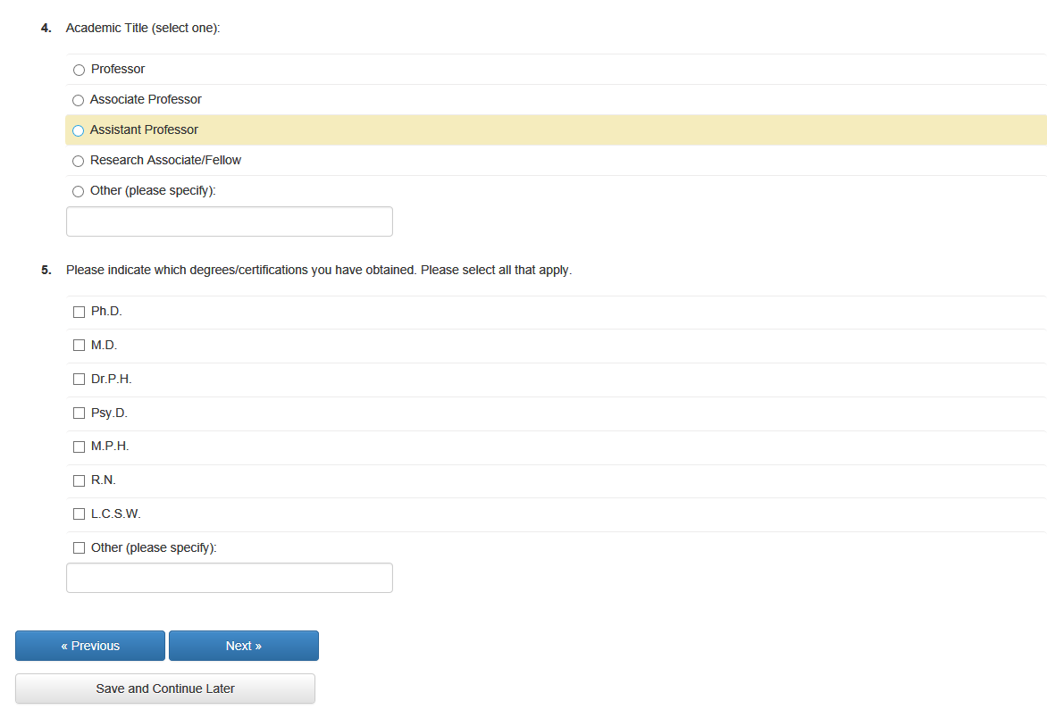Click the Other academic title text field
1047x718 pixels.
[229, 221]
